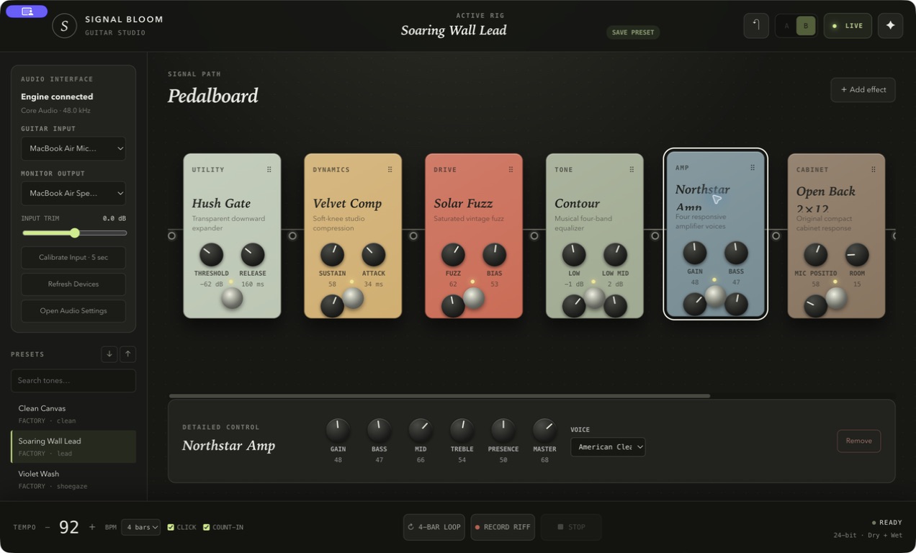Viewport: 916px width, 553px height.
Task: Click the Save Preset button
Action: point(633,32)
